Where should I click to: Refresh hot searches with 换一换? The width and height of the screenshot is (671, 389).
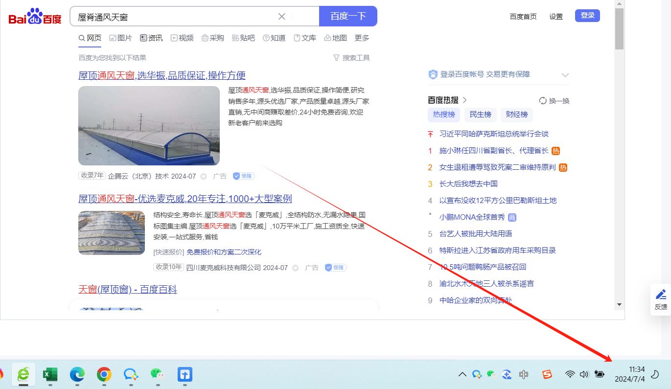tap(555, 101)
